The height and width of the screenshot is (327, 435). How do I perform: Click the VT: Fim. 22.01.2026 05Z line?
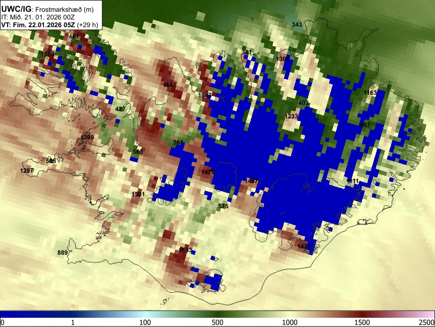(50, 25)
